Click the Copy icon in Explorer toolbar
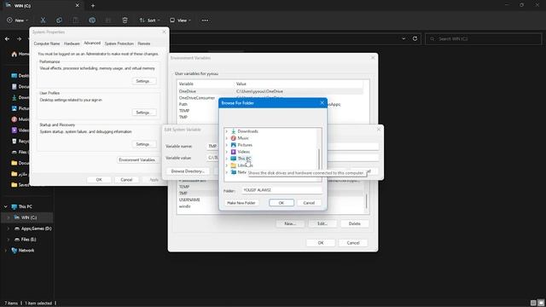This screenshot has height=307, width=546. (59, 20)
